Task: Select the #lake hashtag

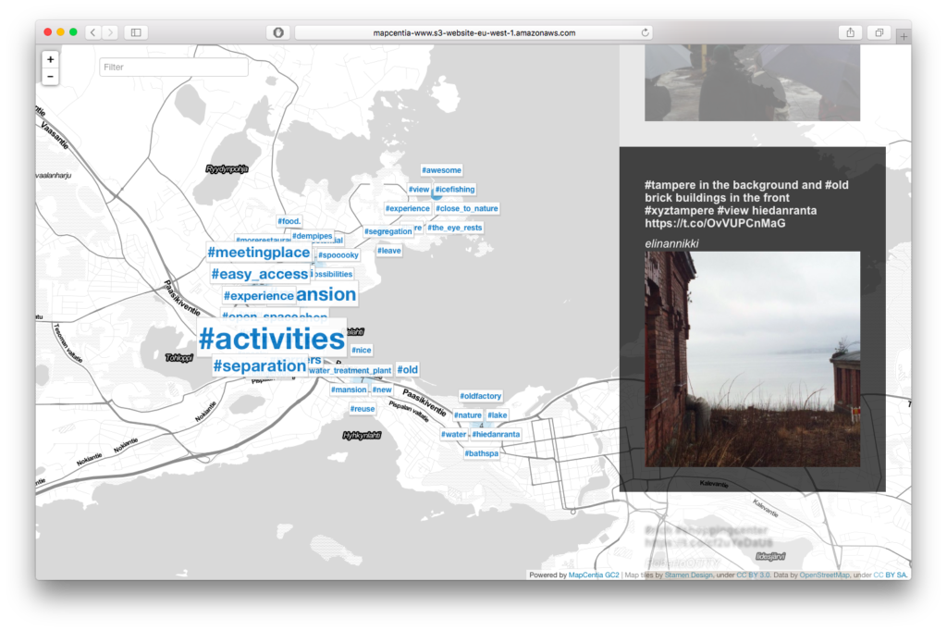Action: pyautogui.click(x=497, y=415)
